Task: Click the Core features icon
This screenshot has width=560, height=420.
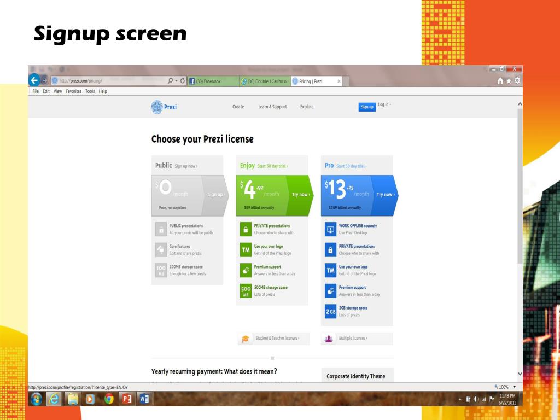Action: coord(161,249)
